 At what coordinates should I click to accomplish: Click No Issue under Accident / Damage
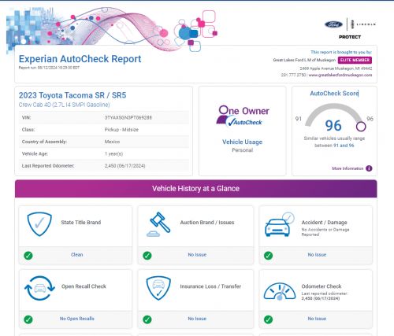(317, 255)
